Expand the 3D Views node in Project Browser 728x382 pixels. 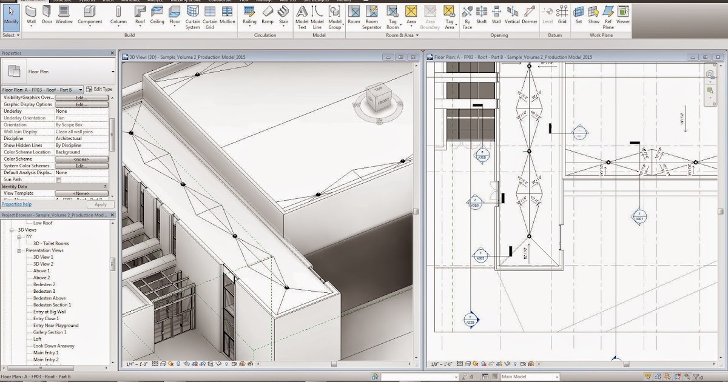pyautogui.click(x=12, y=230)
